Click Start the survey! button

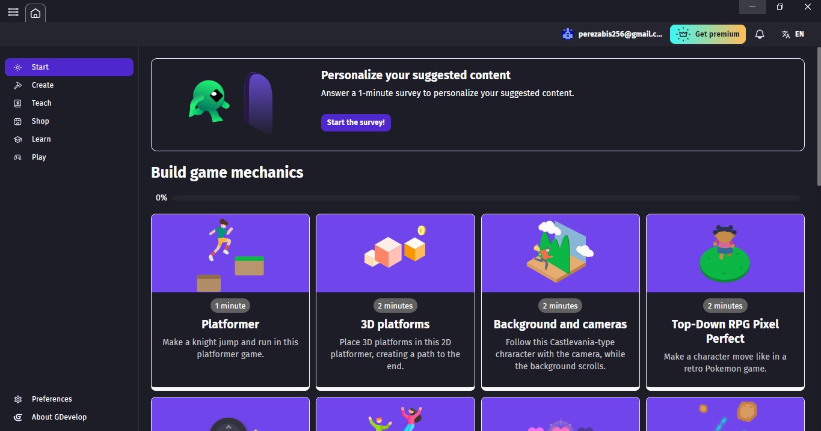tap(356, 122)
